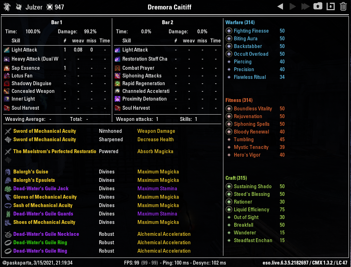This screenshot has height=267, width=351.
Task: Select the Bar 2 heading
Action: 167,22
